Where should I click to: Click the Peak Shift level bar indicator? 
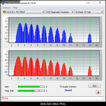[x=31, y=91]
